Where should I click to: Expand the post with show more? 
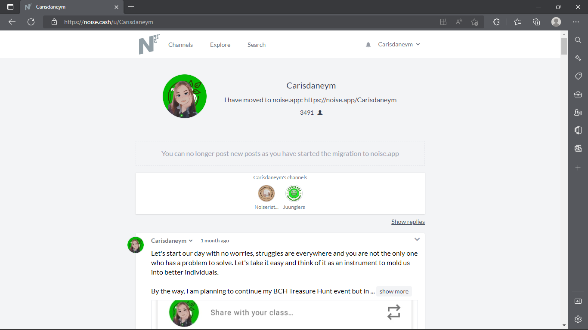[394, 291]
